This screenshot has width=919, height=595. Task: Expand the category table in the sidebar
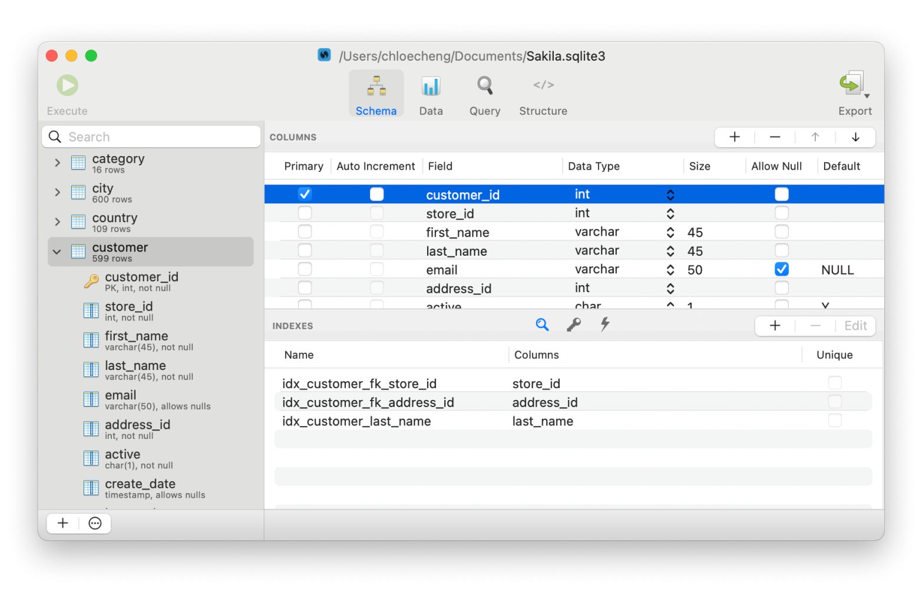[x=57, y=163]
